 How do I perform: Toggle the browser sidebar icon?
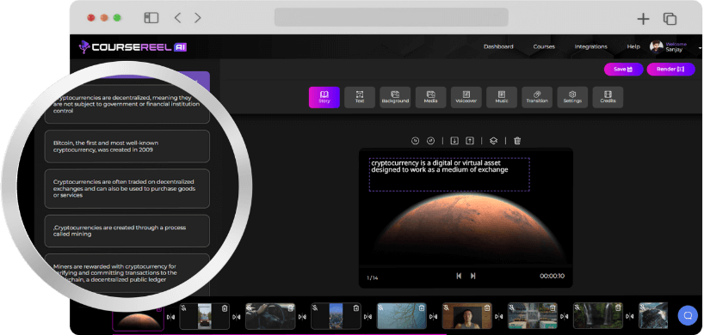151,18
